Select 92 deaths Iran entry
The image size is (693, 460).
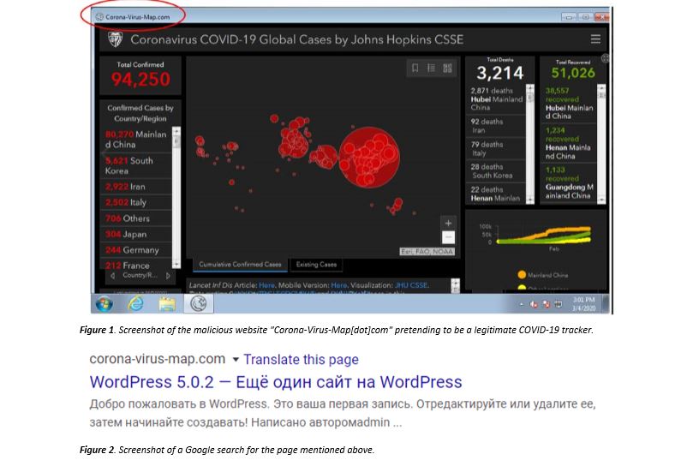(x=496, y=126)
